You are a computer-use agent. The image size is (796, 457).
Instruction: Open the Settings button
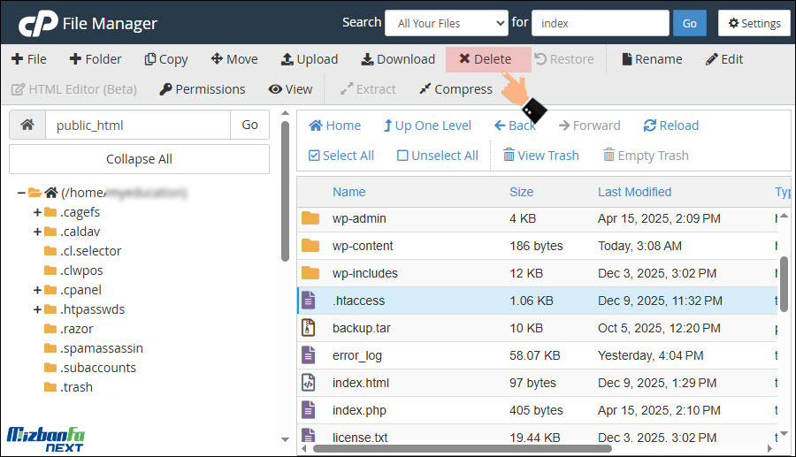point(754,23)
